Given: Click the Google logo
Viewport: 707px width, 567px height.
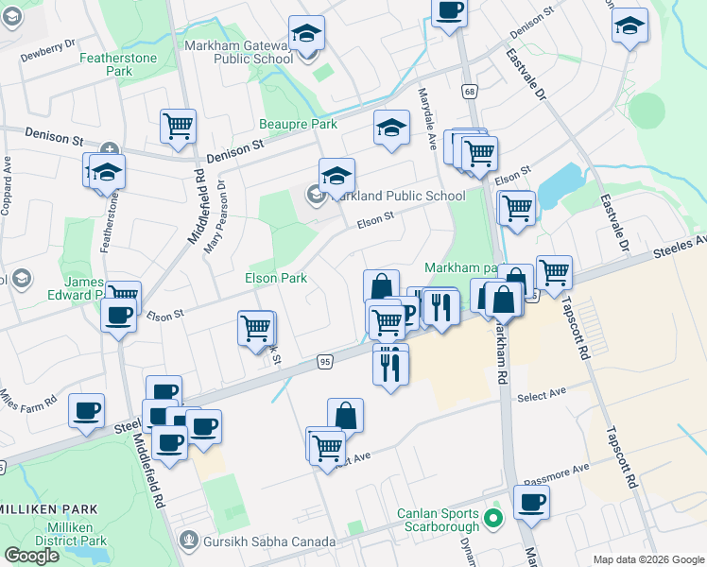Looking at the screenshot, I should click(x=31, y=556).
